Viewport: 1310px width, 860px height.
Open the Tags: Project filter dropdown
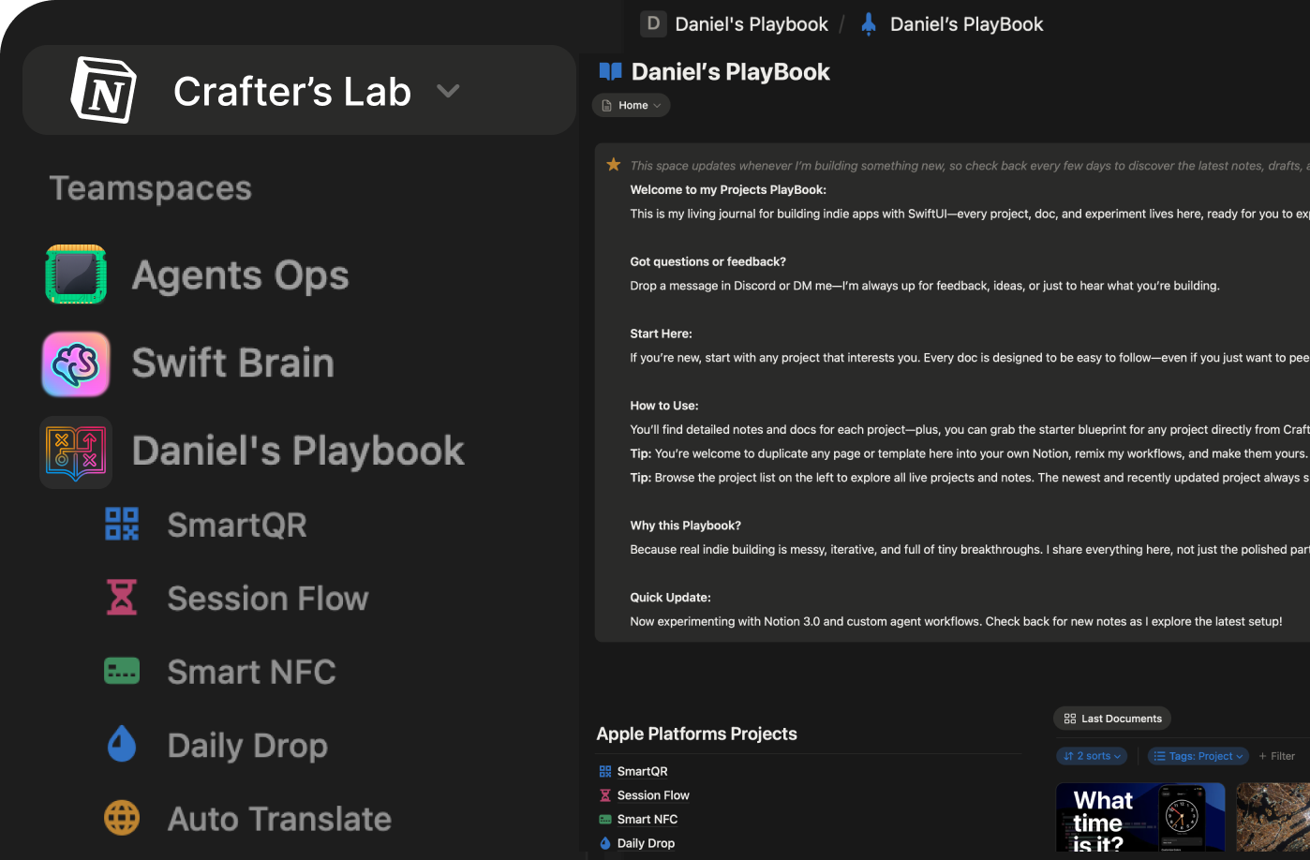pos(1199,756)
